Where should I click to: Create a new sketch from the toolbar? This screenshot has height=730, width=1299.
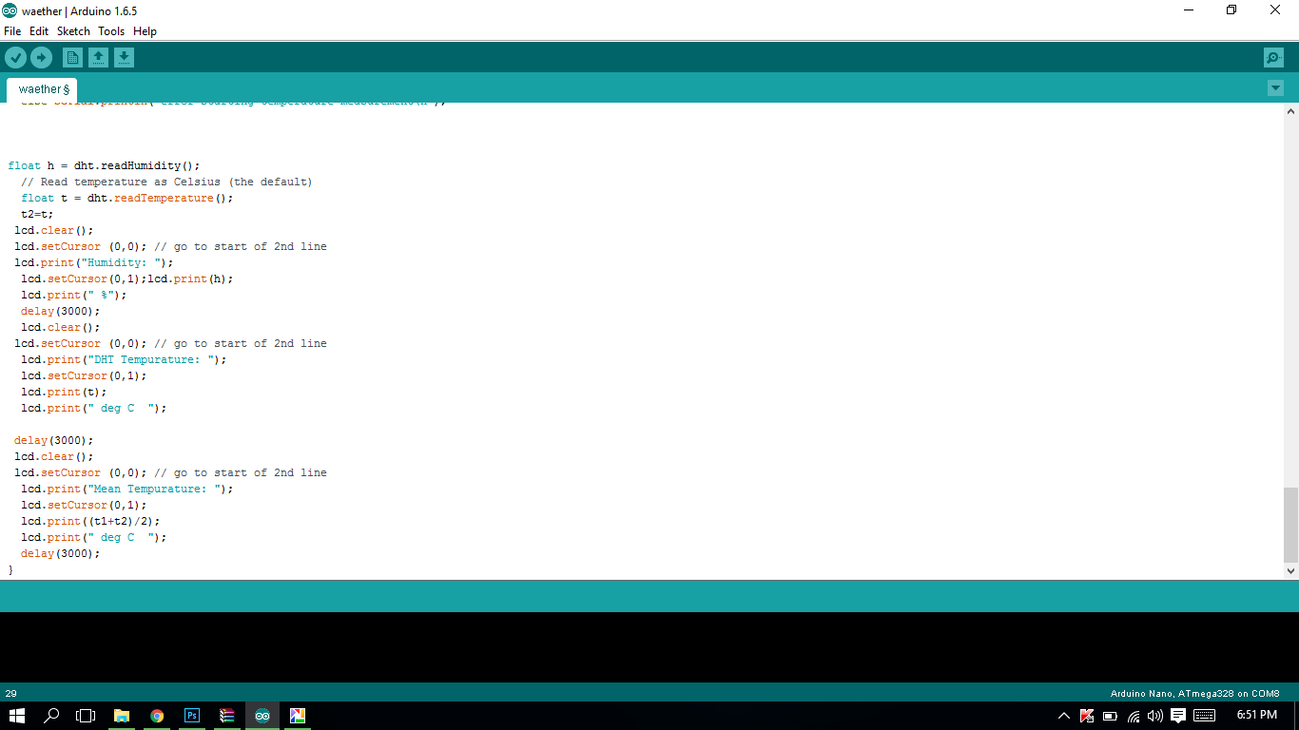click(72, 58)
